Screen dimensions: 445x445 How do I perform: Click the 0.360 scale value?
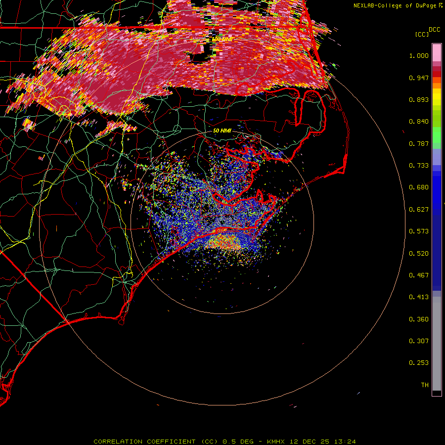tap(419, 319)
